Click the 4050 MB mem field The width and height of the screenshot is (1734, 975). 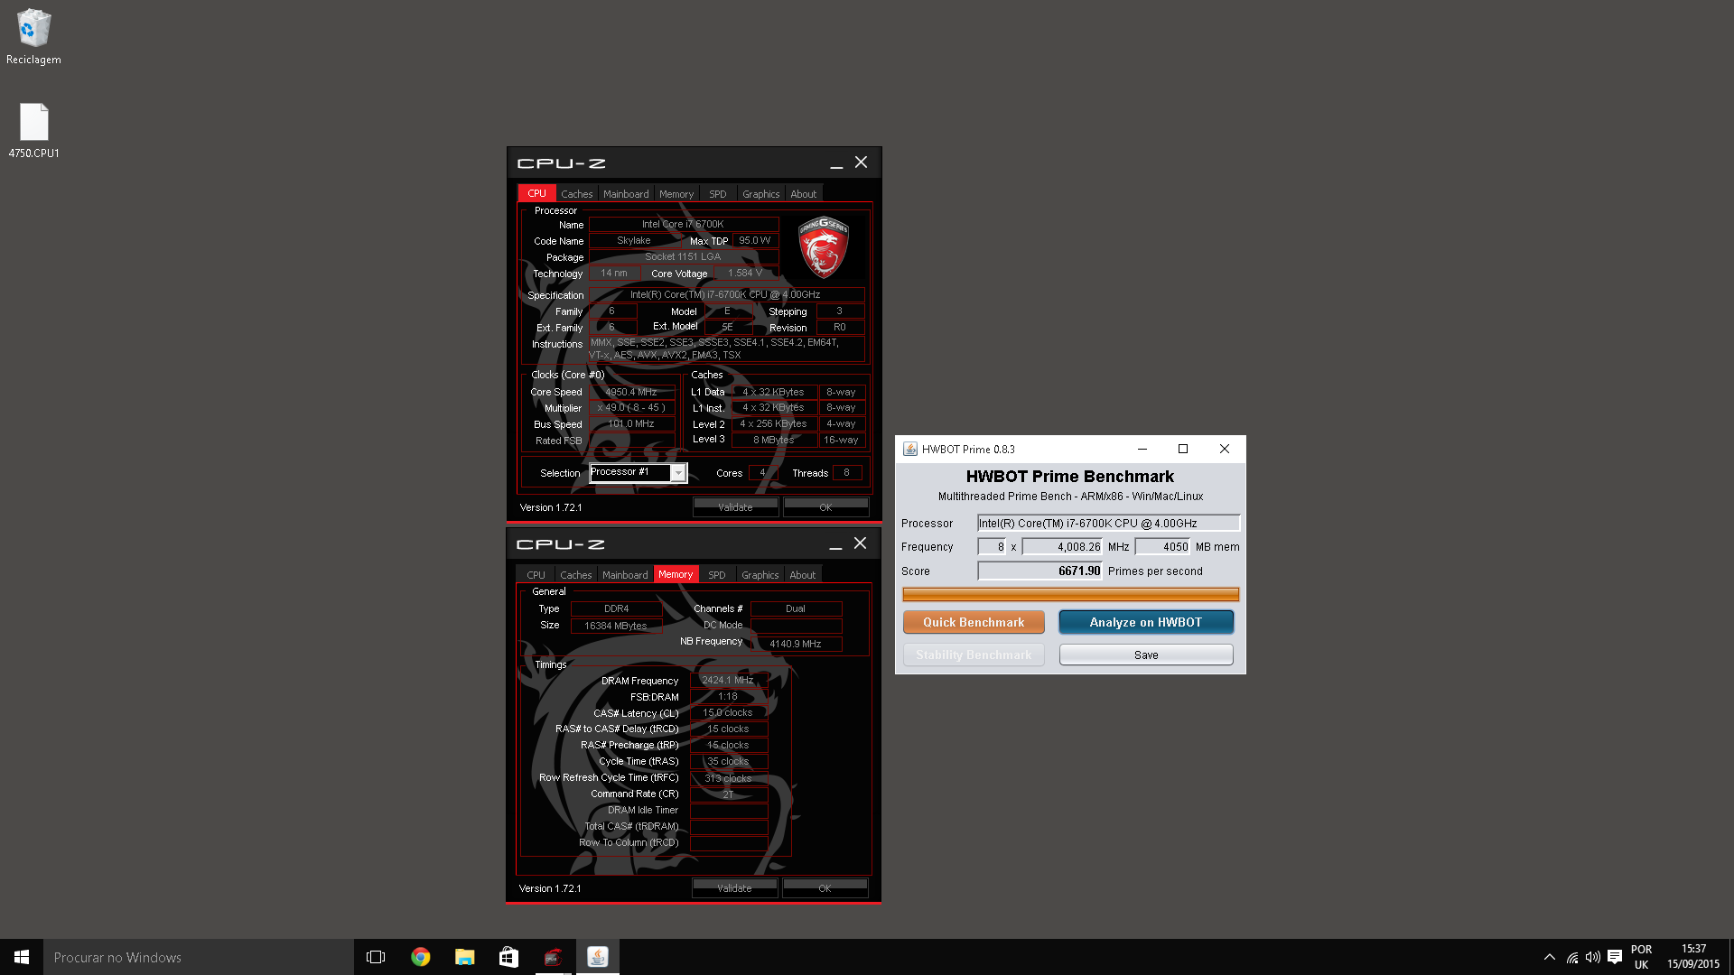point(1163,546)
